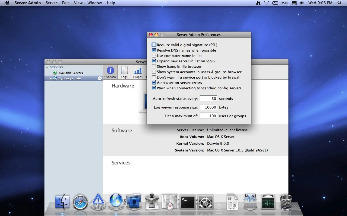Click the Unlimited-client license text

click(x=227, y=130)
